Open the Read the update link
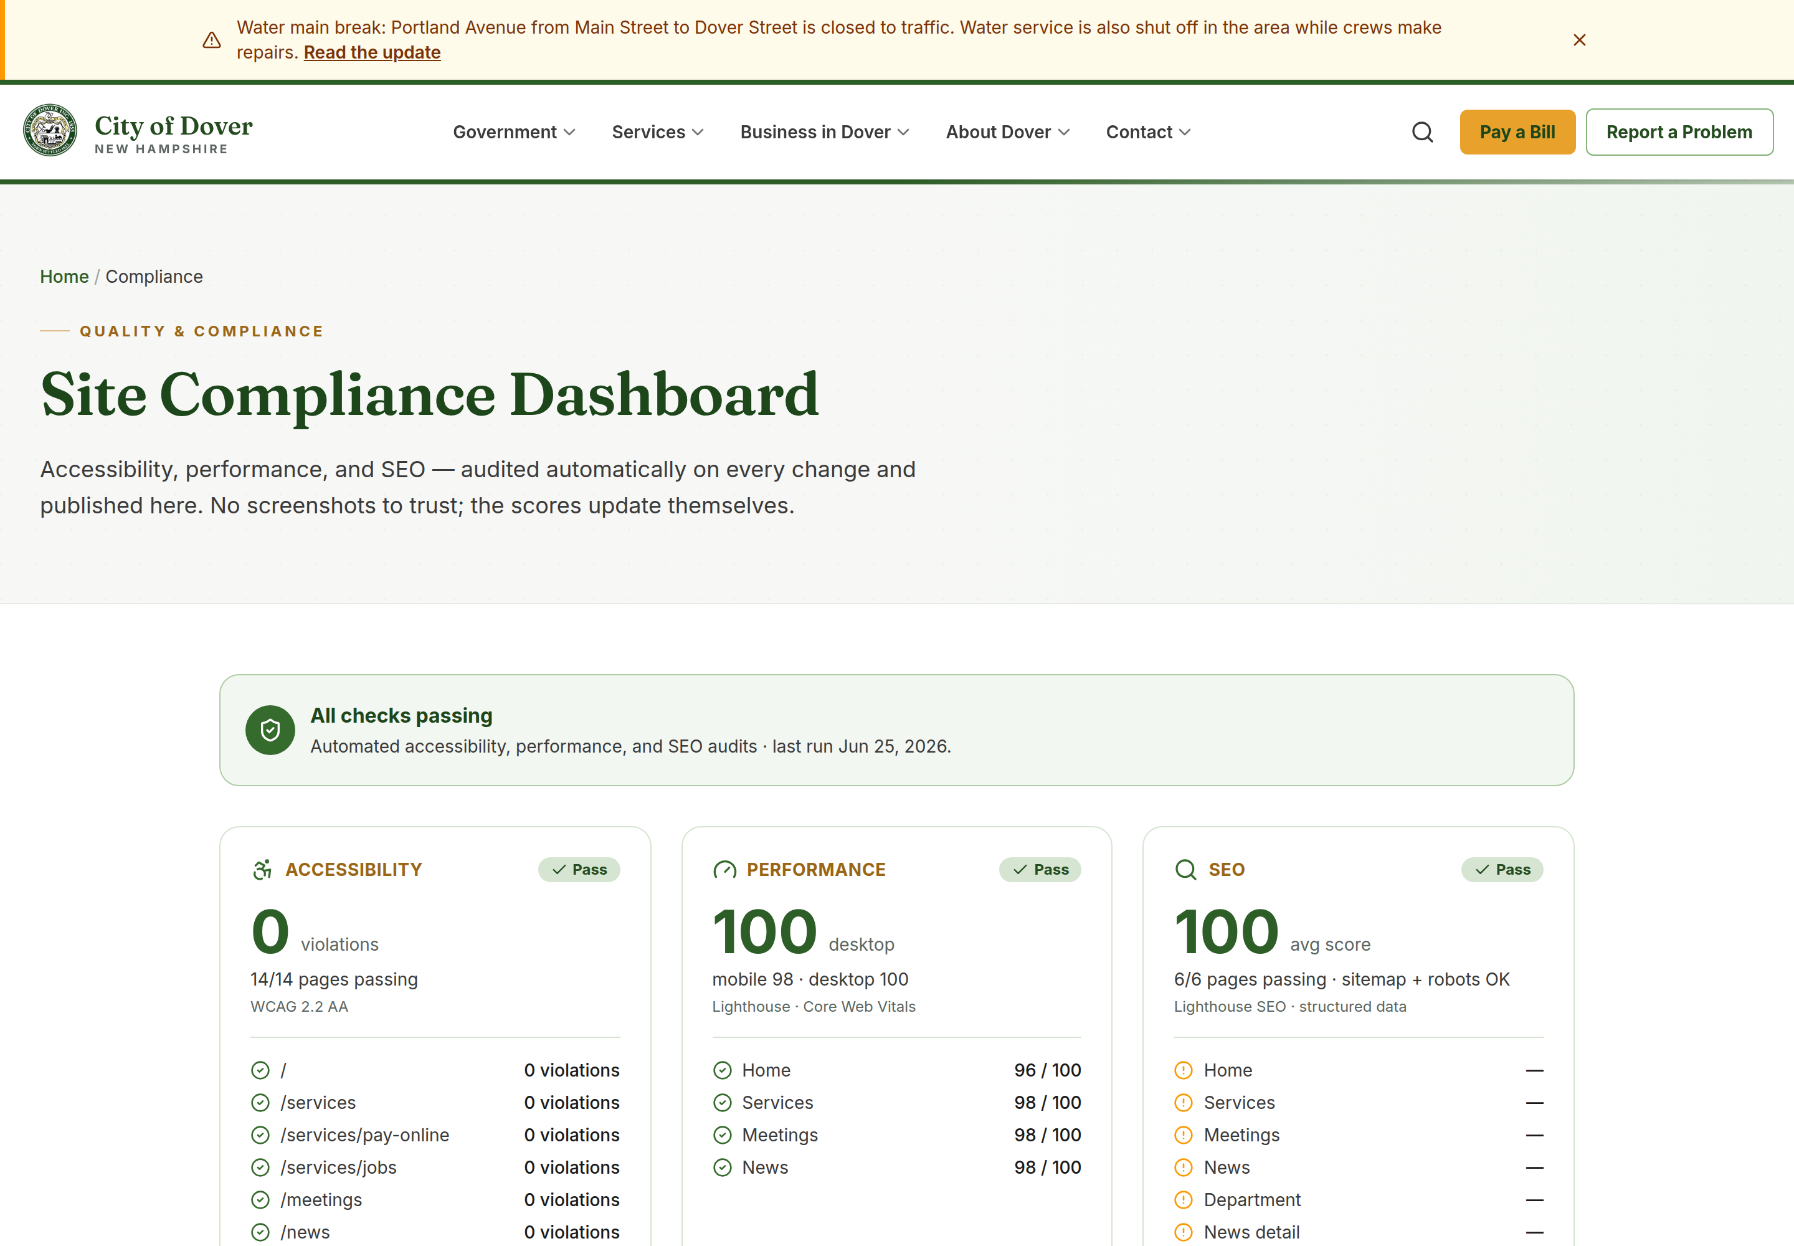This screenshot has width=1794, height=1246. [373, 52]
